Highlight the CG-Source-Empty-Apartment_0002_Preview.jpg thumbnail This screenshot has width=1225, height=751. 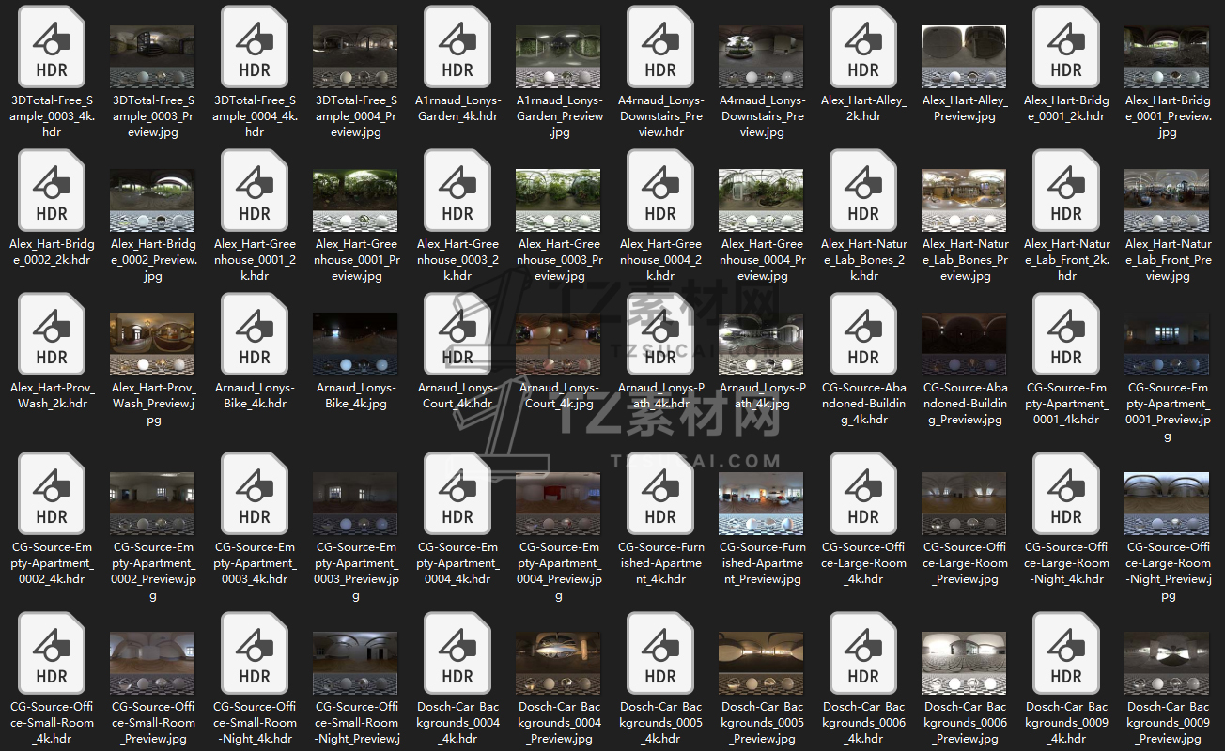tap(153, 504)
